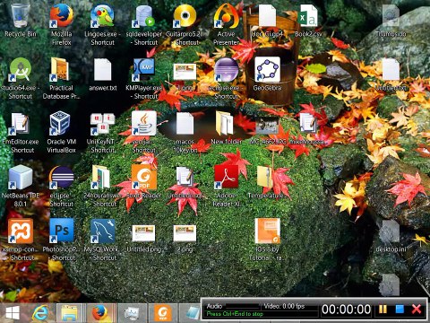Select the iOS 8 by Tutorials archive icon
The width and height of the screenshot is (430, 323).
click(267, 231)
